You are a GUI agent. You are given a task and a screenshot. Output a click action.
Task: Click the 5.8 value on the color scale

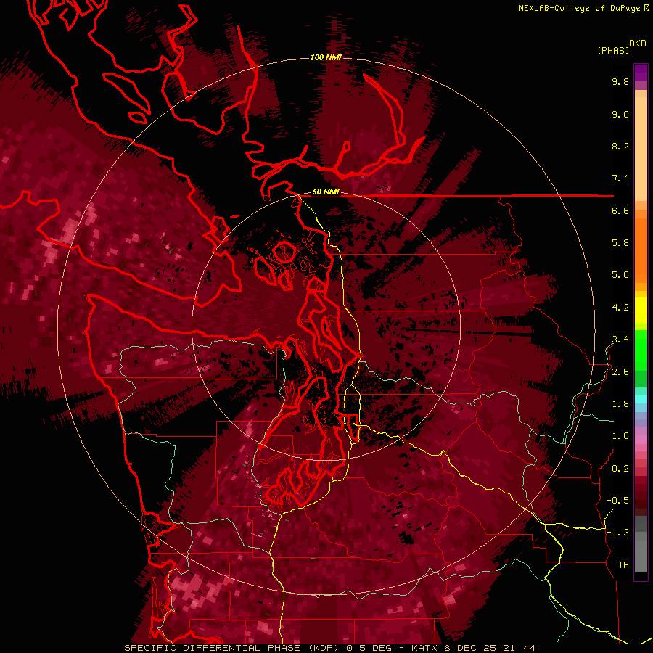620,243
